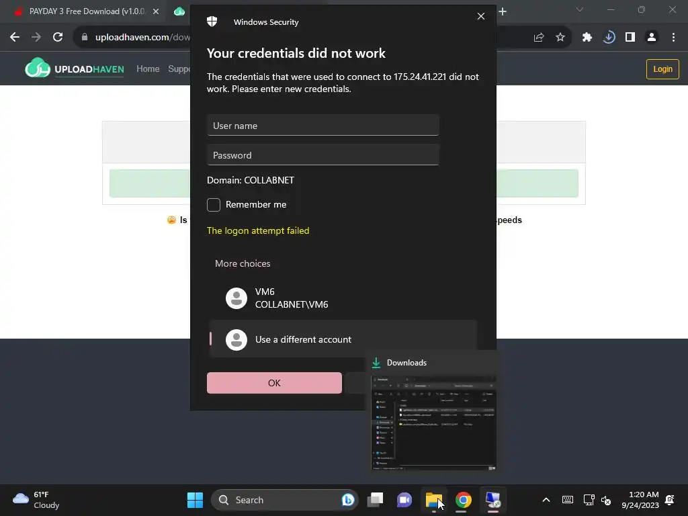Open File Explorer from the taskbar
This screenshot has height=516, width=688.
point(433,500)
